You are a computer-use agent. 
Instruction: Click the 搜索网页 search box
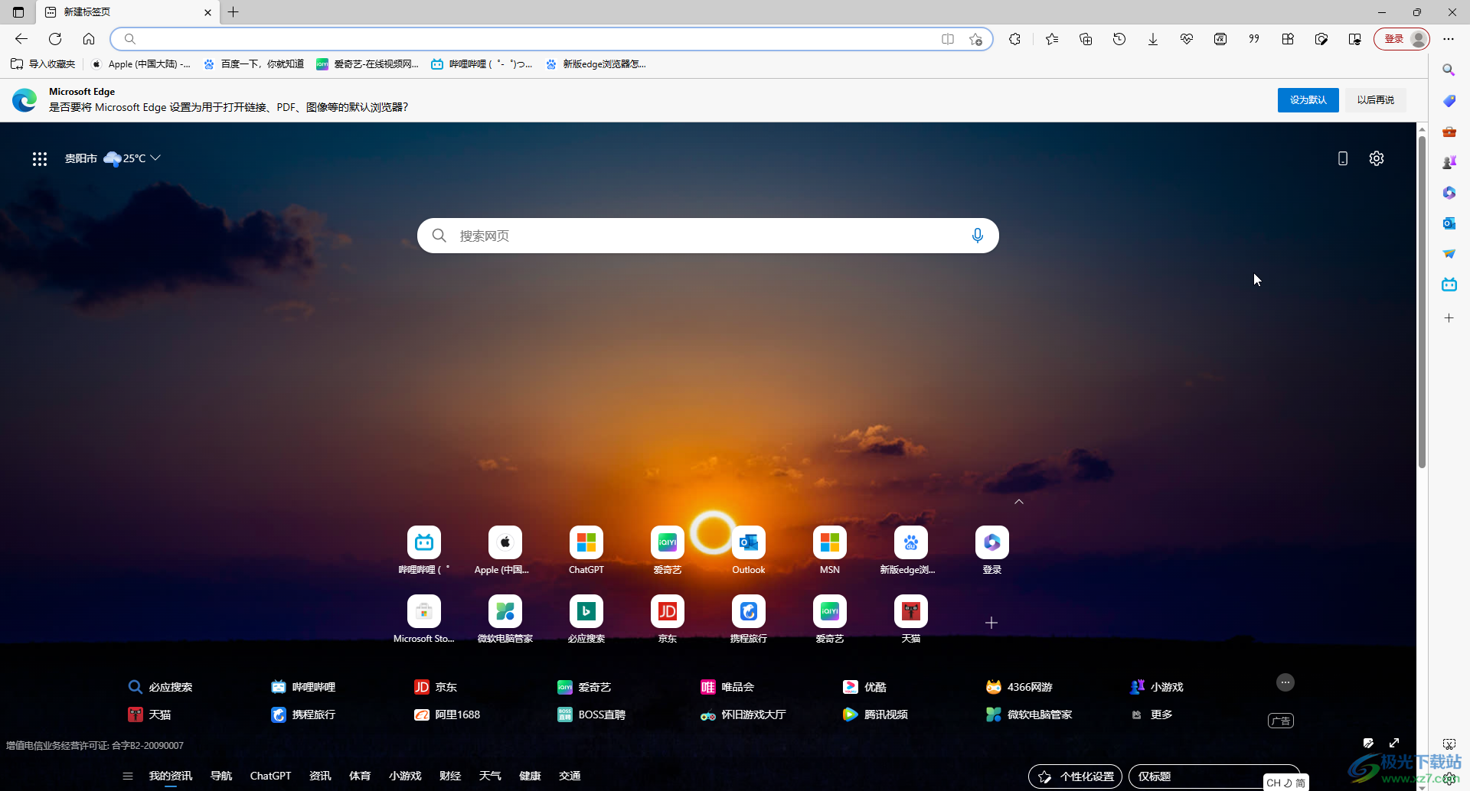click(707, 236)
